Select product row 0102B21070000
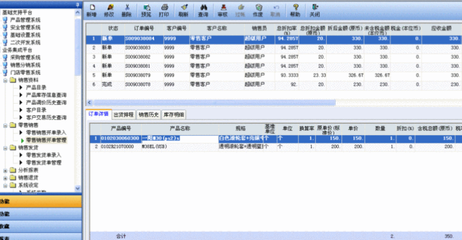This screenshot has width=462, height=240. click(276, 147)
